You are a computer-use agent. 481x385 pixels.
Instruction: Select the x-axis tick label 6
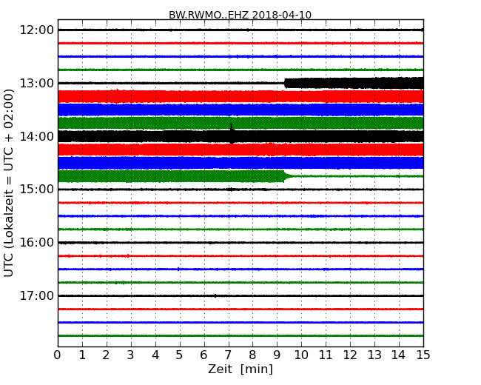tap(204, 355)
